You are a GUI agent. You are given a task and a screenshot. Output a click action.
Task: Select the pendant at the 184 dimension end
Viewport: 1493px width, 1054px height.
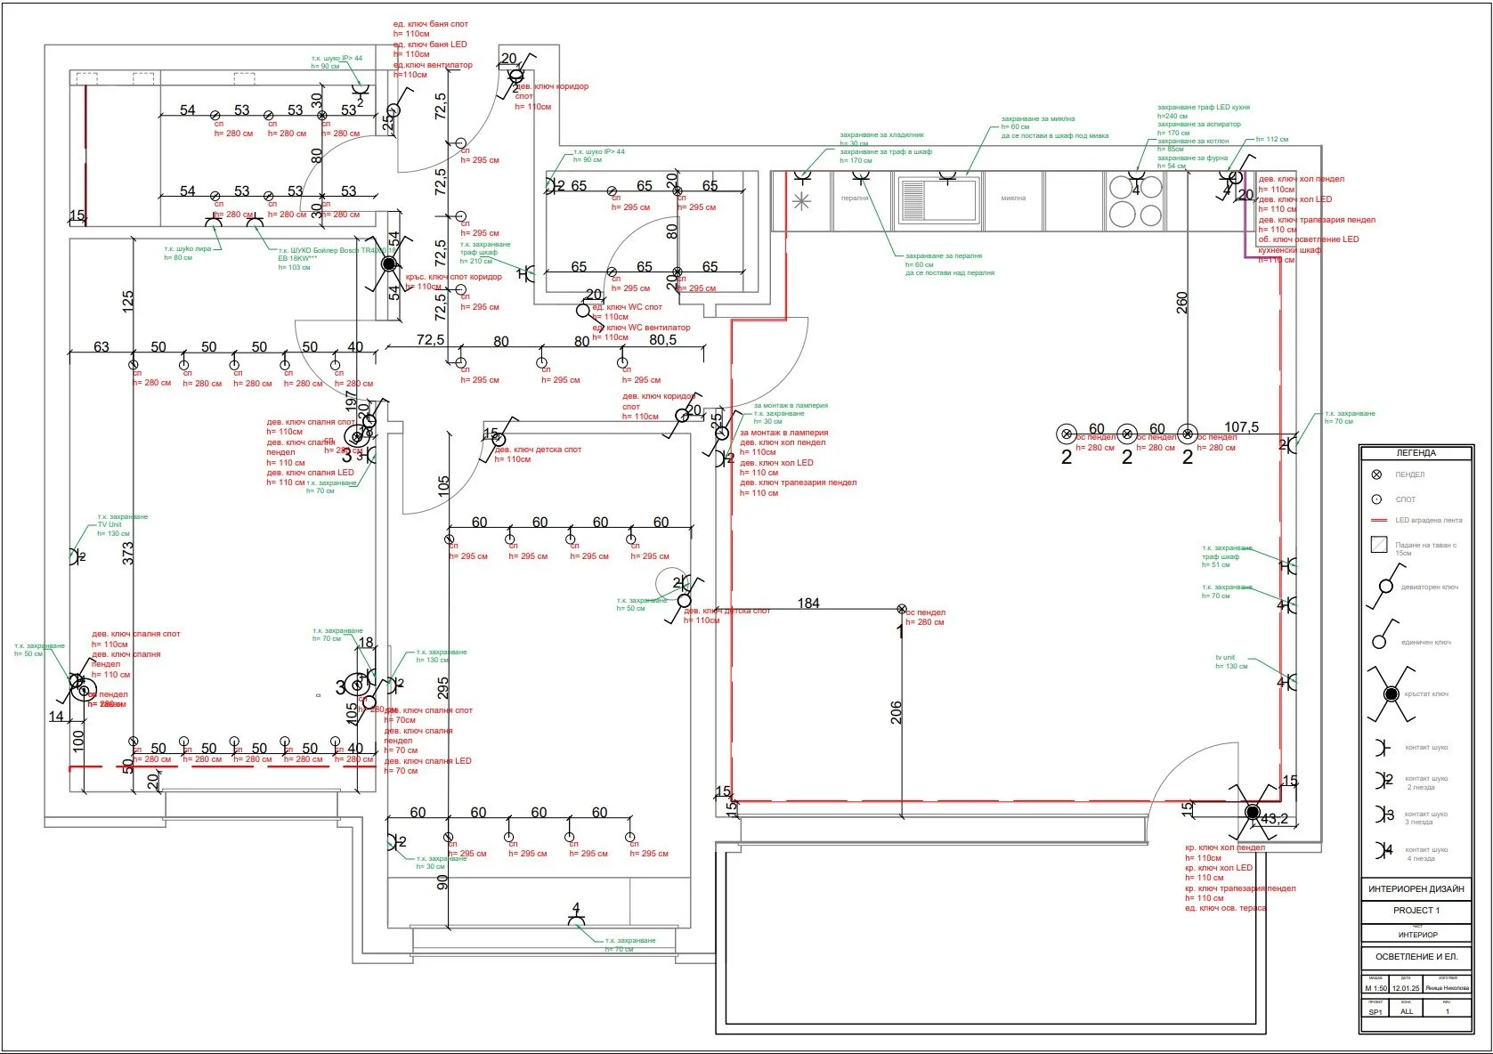point(901,610)
